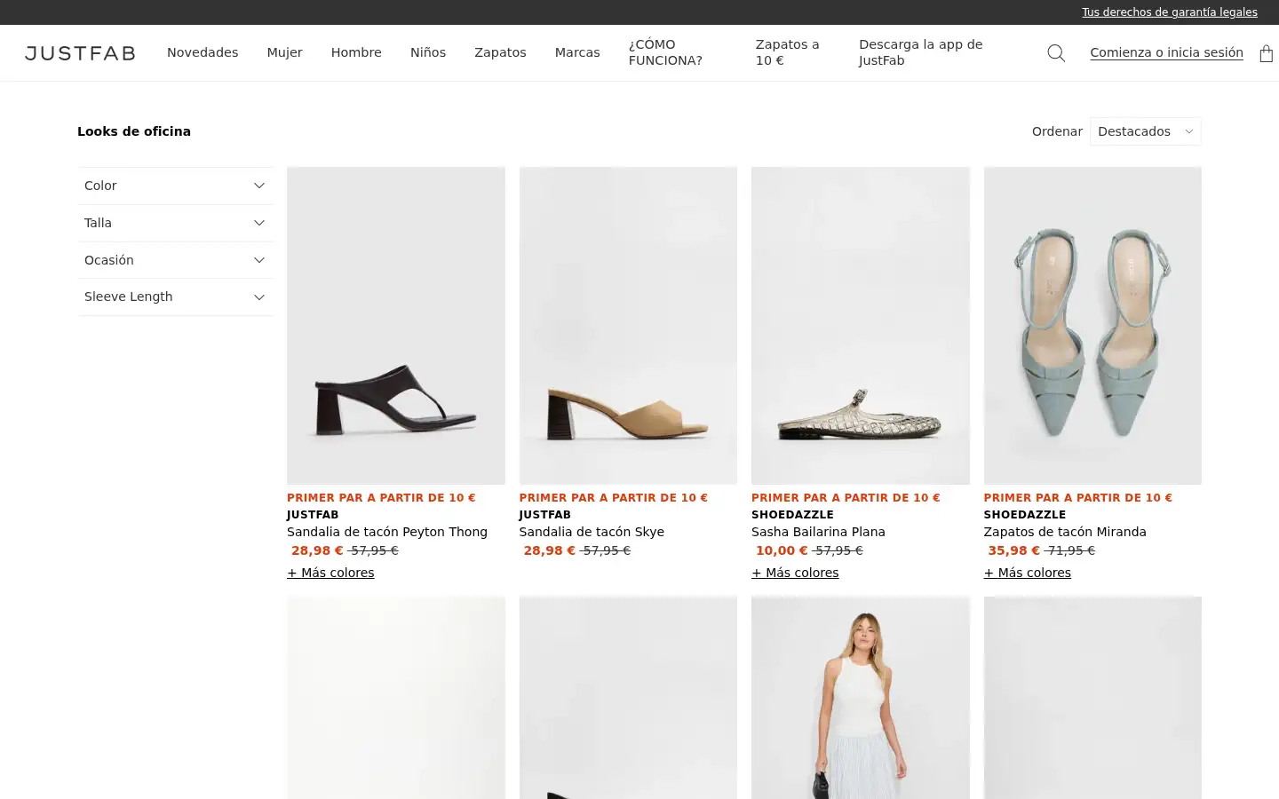Open the Niños menu
Image resolution: width=1279 pixels, height=799 pixels.
(x=428, y=52)
